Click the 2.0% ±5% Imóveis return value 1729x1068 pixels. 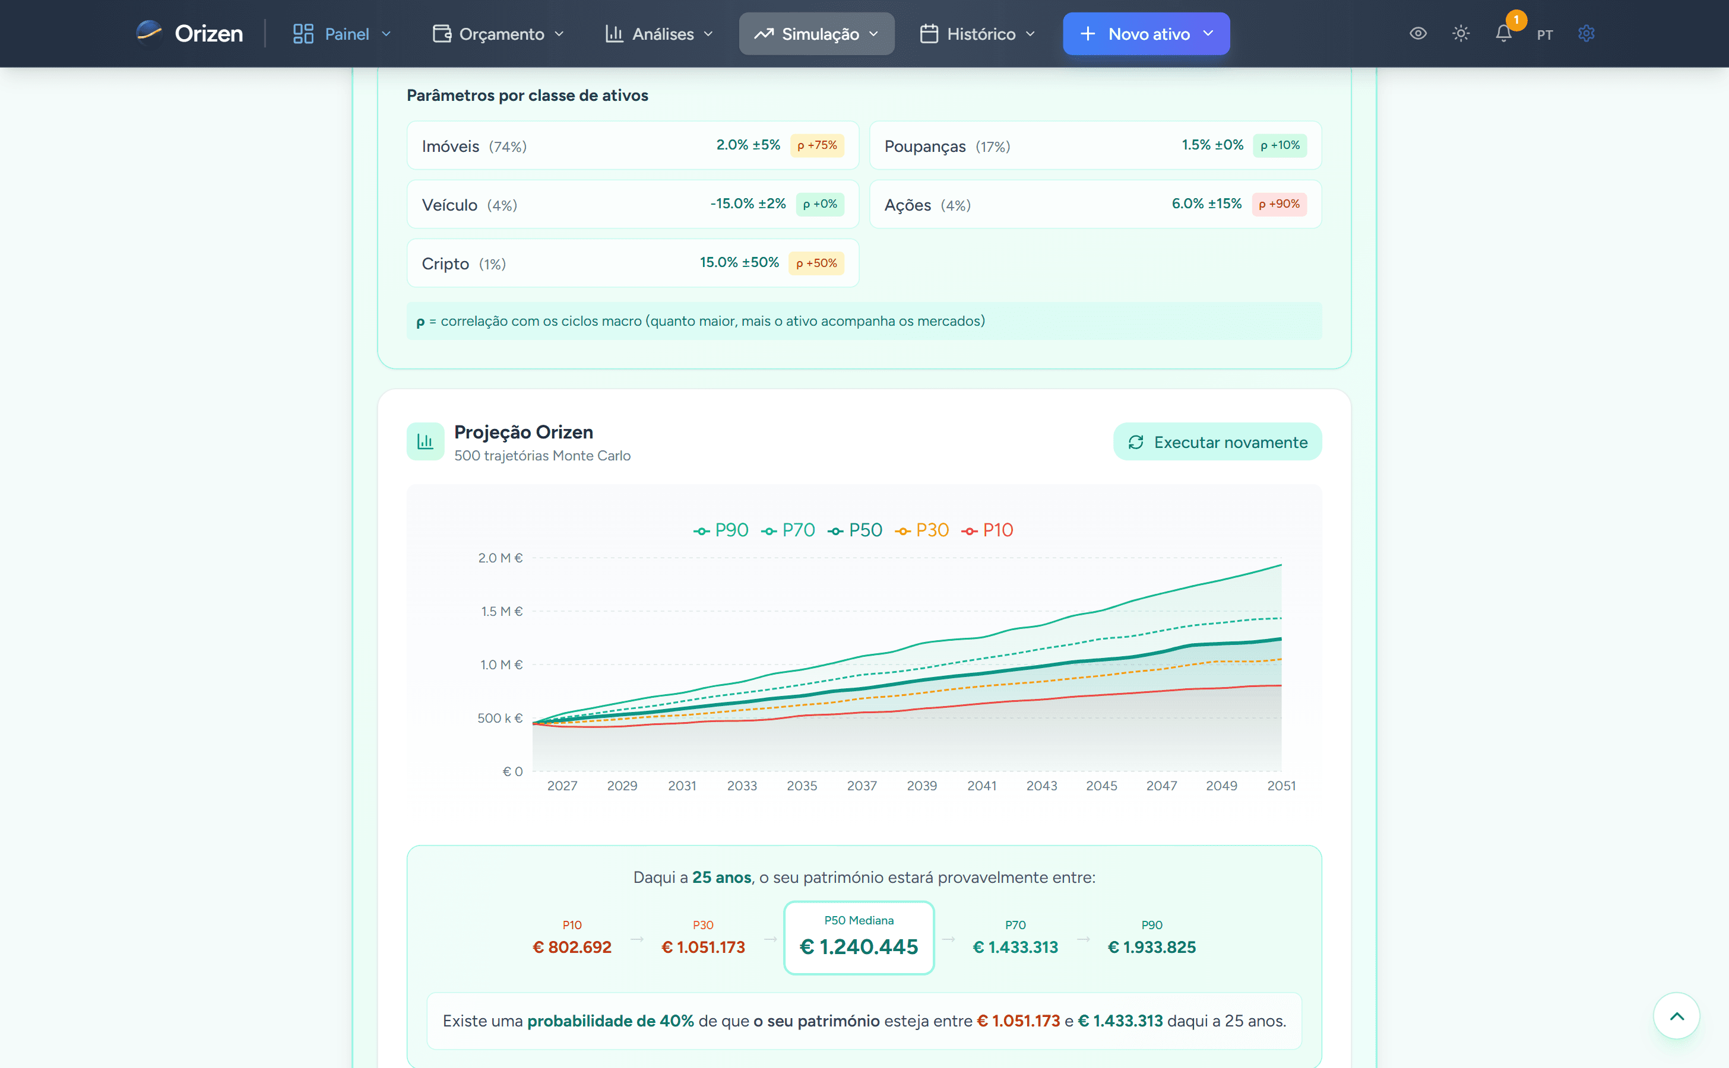coord(748,145)
